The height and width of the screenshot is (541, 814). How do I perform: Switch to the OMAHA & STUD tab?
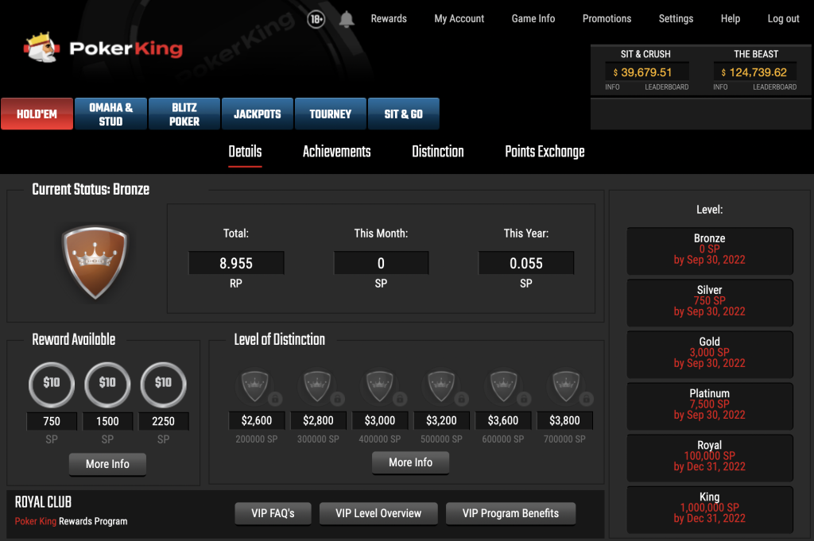[111, 114]
